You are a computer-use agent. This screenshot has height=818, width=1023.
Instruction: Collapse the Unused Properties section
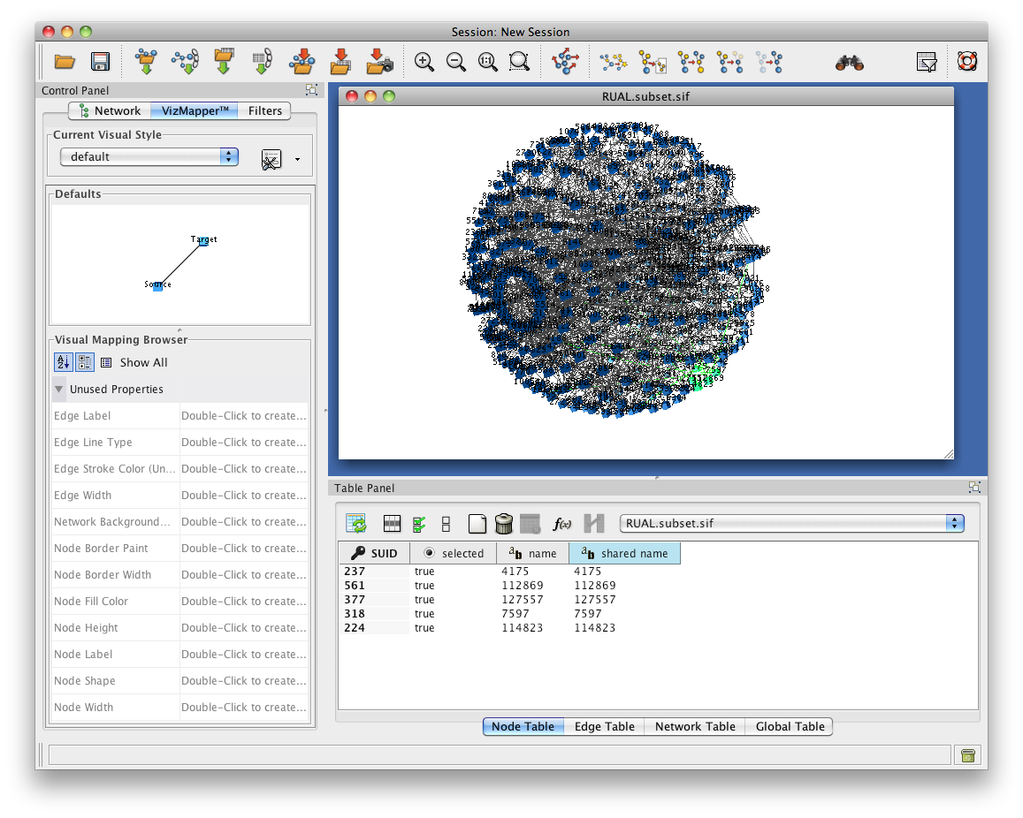59,389
